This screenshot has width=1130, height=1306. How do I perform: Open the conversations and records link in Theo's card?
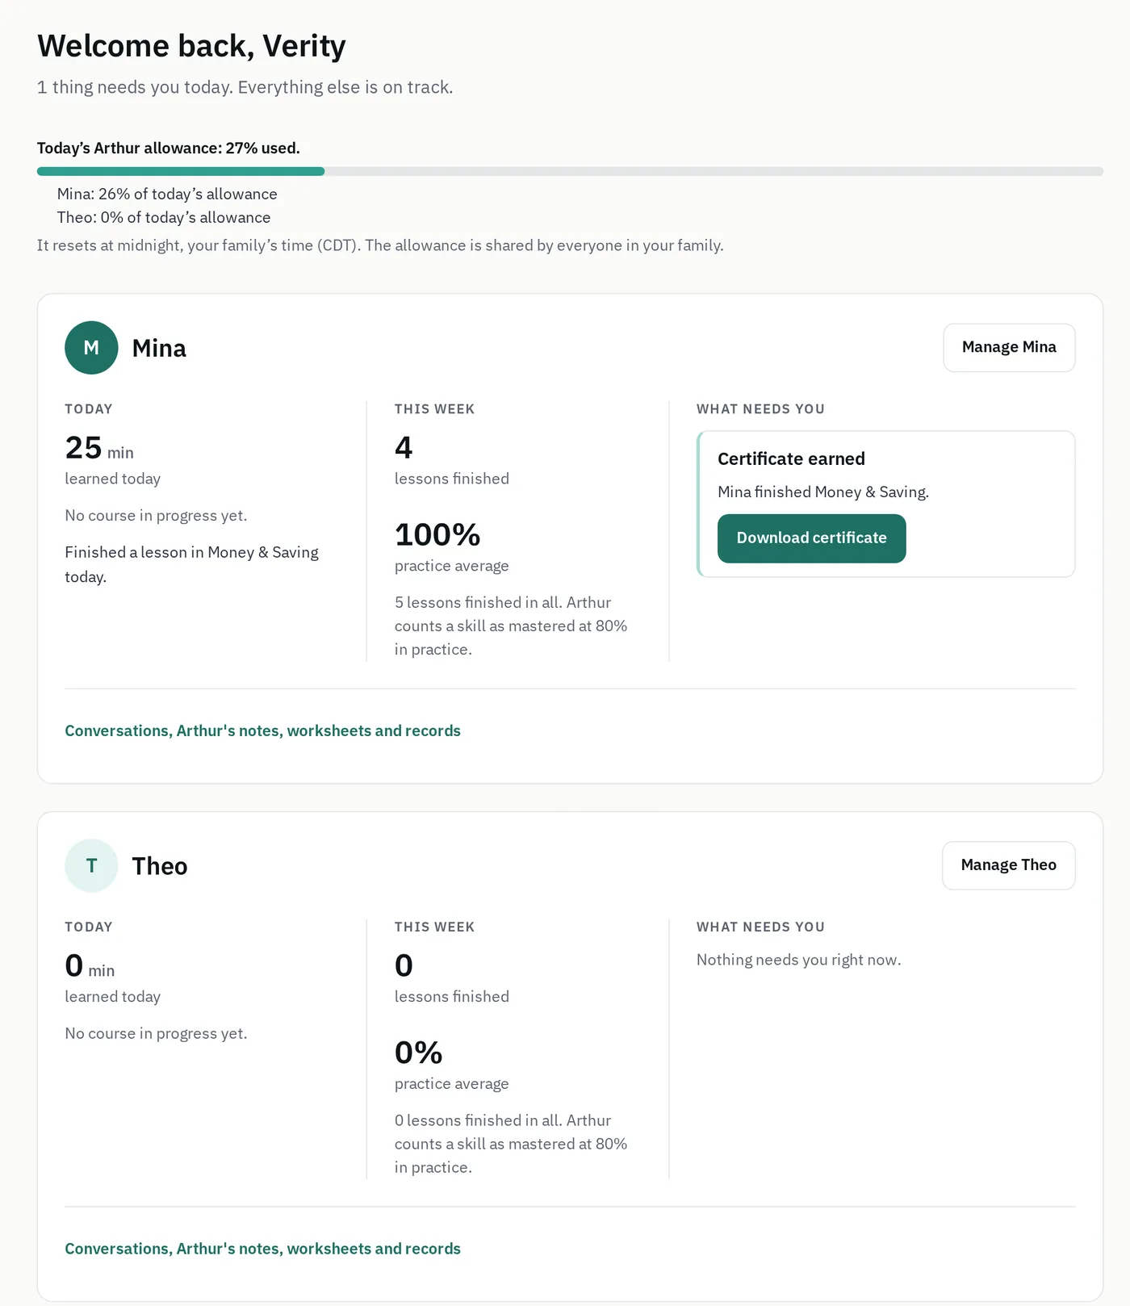(262, 1249)
